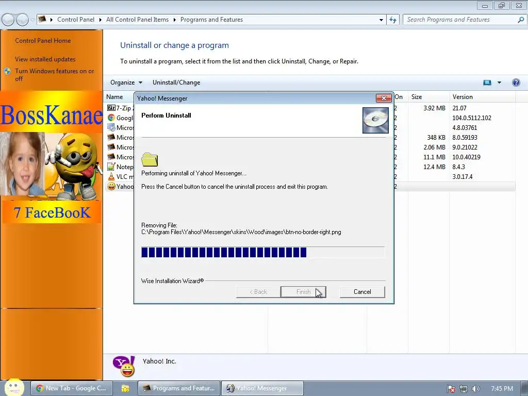The width and height of the screenshot is (528, 396).
Task: Click the address bar folder icon
Action: pyautogui.click(x=42, y=20)
